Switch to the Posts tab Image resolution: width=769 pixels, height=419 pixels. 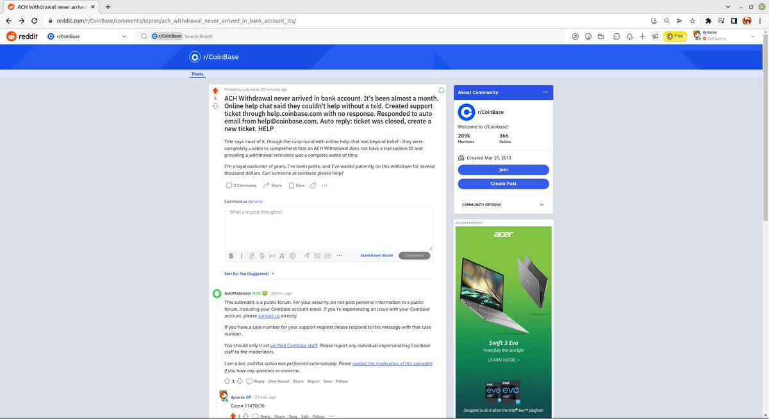coord(197,74)
